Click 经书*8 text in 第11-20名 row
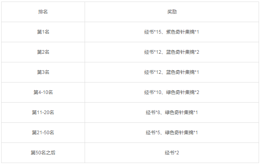 [153, 112]
